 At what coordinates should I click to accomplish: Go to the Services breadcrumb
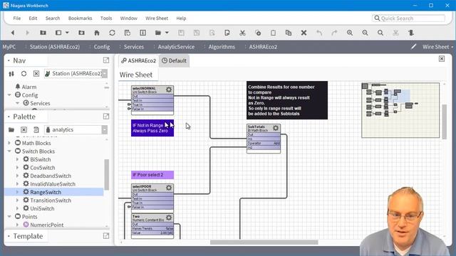[134, 47]
